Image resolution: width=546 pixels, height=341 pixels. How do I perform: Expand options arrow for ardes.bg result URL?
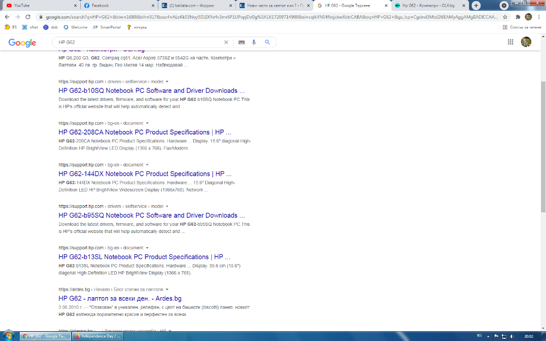[167, 290]
